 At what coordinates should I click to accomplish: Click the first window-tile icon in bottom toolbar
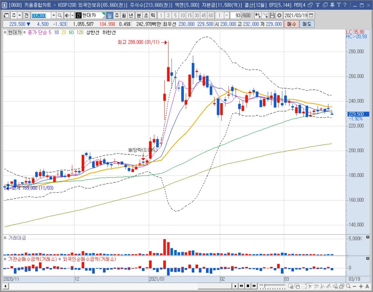(x=291, y=286)
